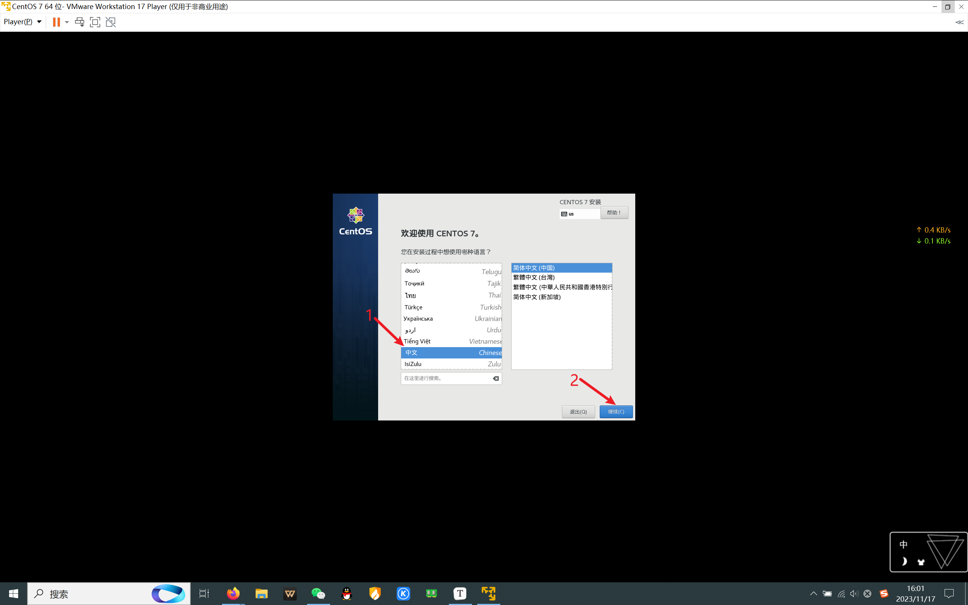Open the us keyboard layout indicator
This screenshot has width=968, height=605.
click(580, 214)
